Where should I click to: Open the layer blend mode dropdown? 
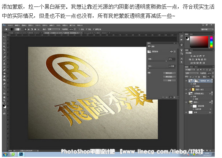tap(192, 73)
